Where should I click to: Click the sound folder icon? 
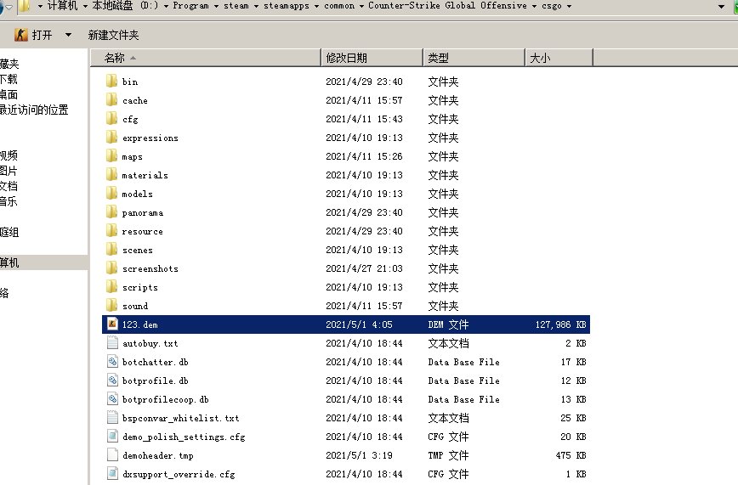pos(111,306)
